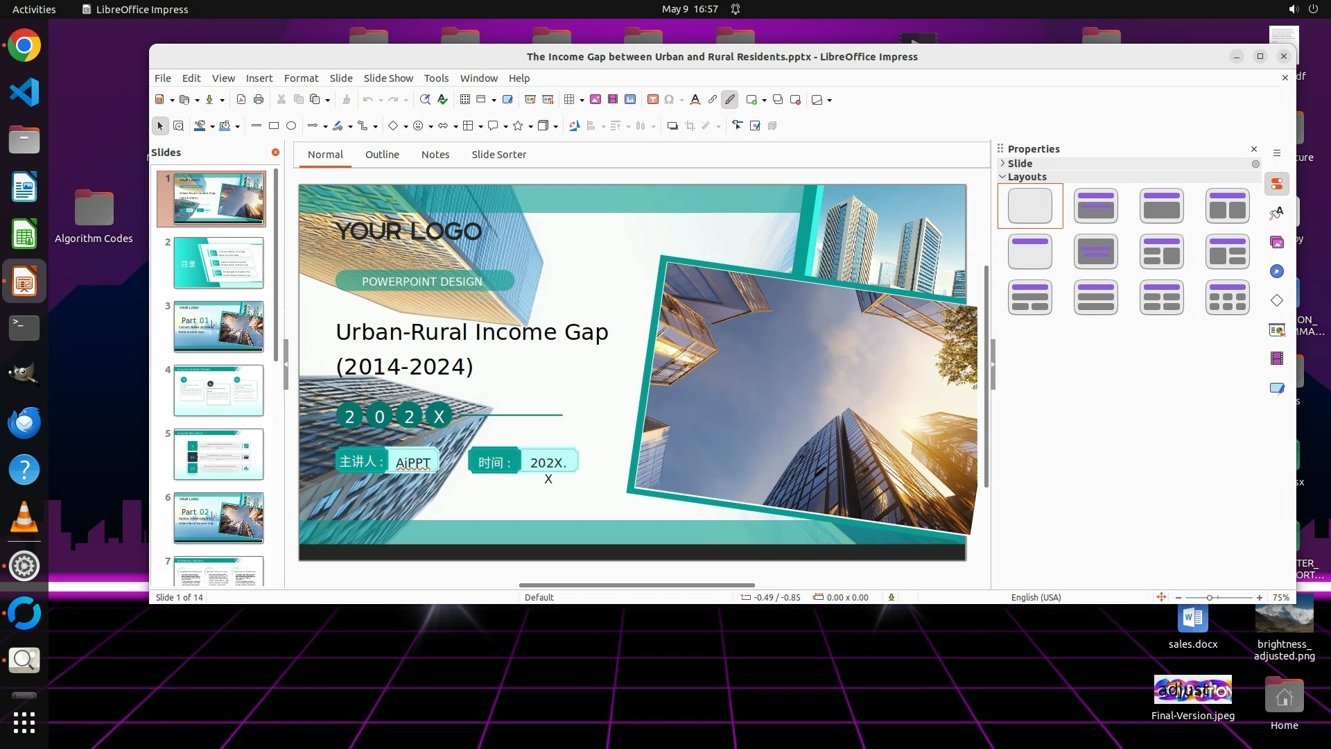Click the Export as PDF icon
This screenshot has height=749, width=1331.
[x=241, y=100]
